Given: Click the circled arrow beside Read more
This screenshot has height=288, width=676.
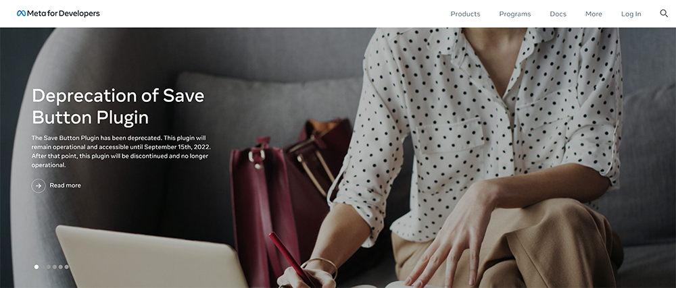Looking at the screenshot, I should point(39,185).
